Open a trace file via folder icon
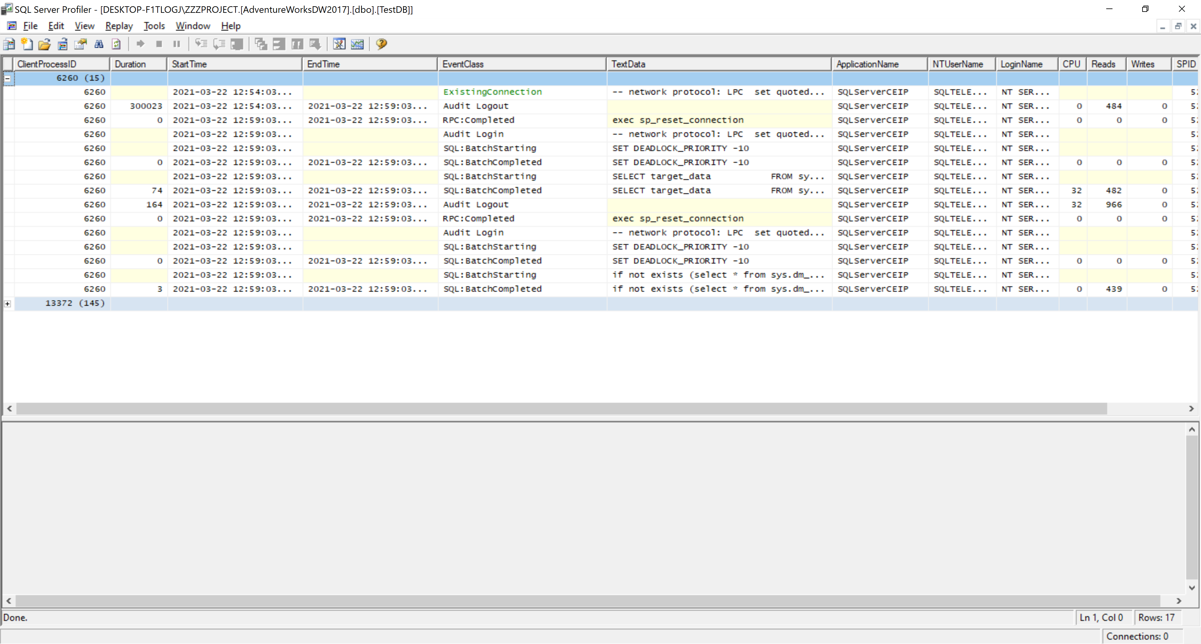The width and height of the screenshot is (1201, 644). [44, 44]
